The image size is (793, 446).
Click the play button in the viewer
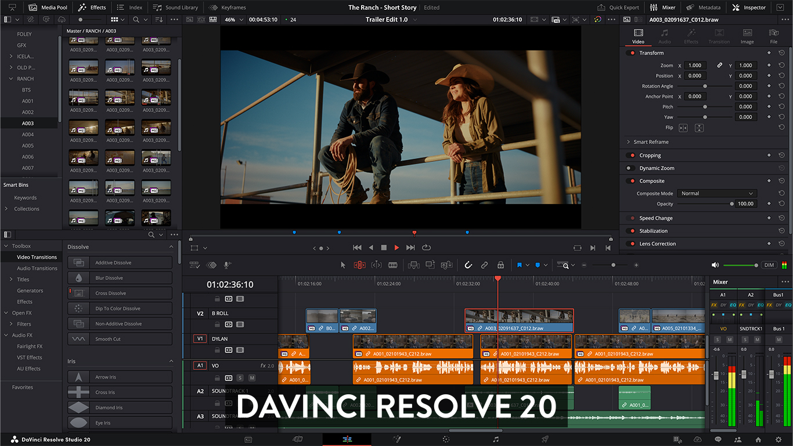396,247
